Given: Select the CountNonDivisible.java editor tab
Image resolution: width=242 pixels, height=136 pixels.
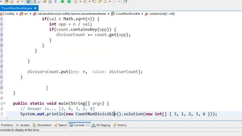Looking at the screenshot, I should tap(17, 8).
